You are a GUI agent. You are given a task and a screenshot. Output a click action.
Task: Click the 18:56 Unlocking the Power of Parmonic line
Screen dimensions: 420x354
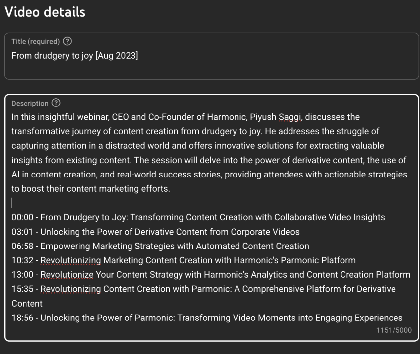point(207,318)
